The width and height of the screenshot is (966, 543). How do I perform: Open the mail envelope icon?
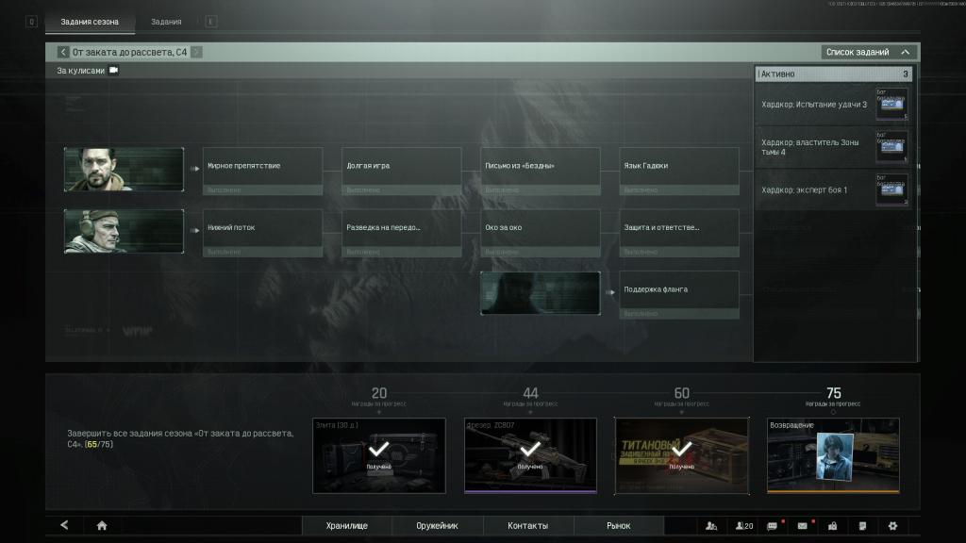[x=803, y=525]
